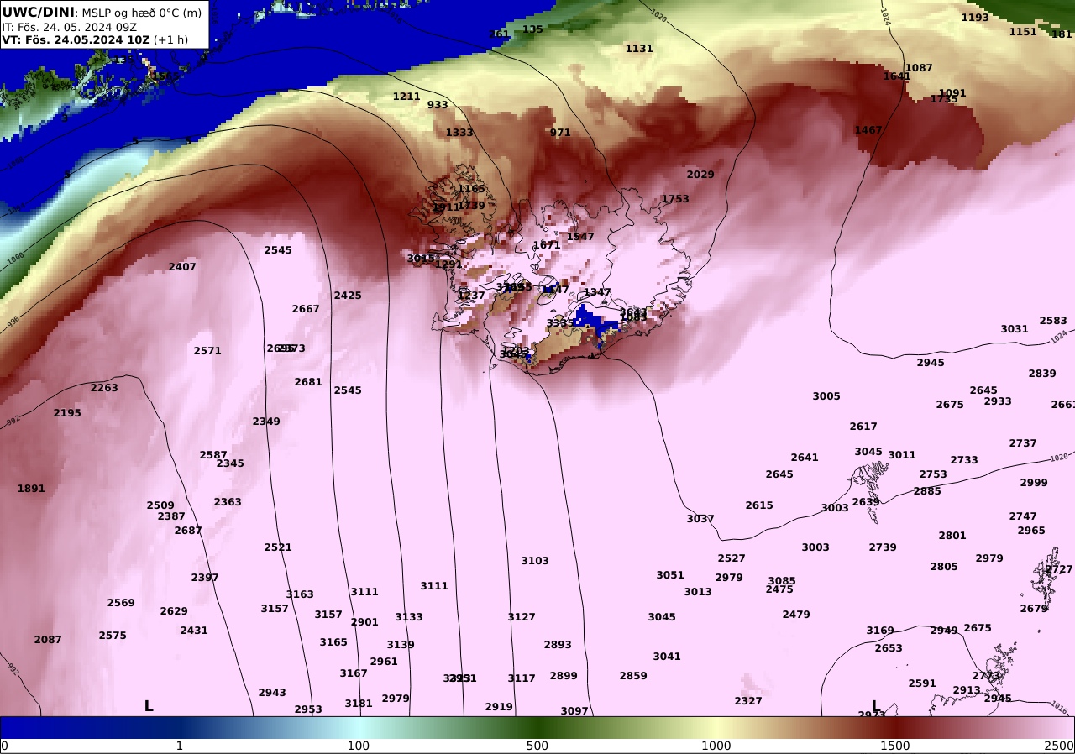
Task: Click the 3103 value south of Iceland
Action: [535, 561]
